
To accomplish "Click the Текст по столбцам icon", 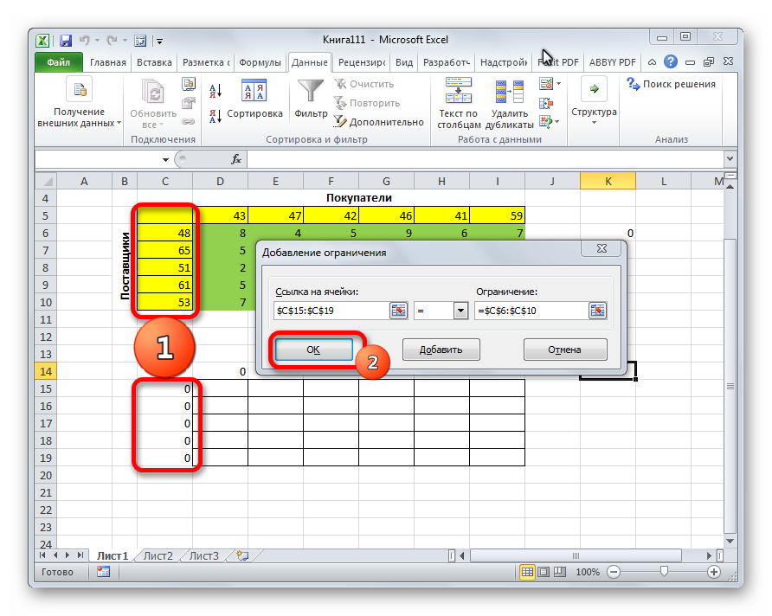I will tap(458, 91).
